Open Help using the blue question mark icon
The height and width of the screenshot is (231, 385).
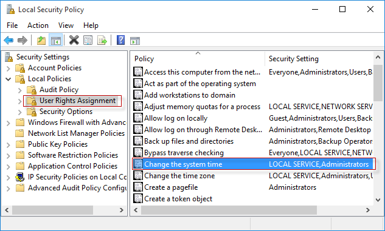tap(120, 40)
